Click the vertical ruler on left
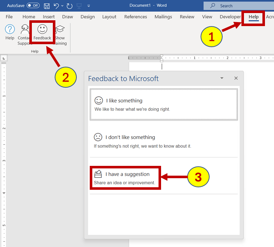274x247 pixels. pos(4,154)
